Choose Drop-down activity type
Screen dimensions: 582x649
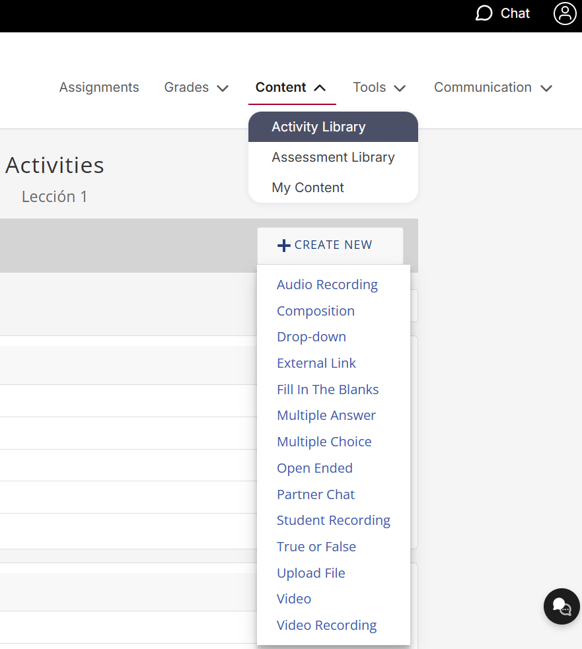312,337
